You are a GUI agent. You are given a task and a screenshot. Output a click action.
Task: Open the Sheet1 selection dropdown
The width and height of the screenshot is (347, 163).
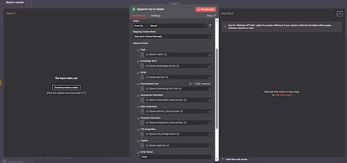pos(178,26)
